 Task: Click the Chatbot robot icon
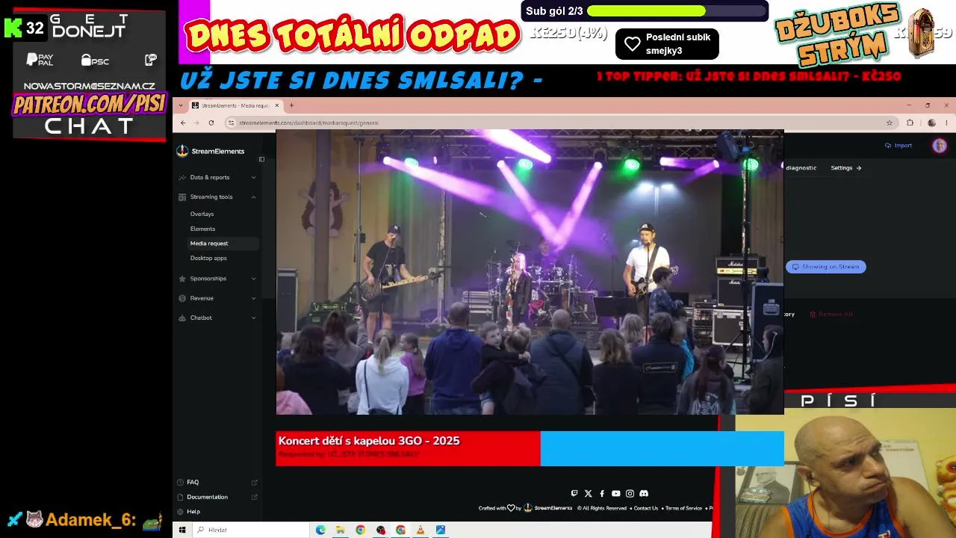[x=182, y=318]
